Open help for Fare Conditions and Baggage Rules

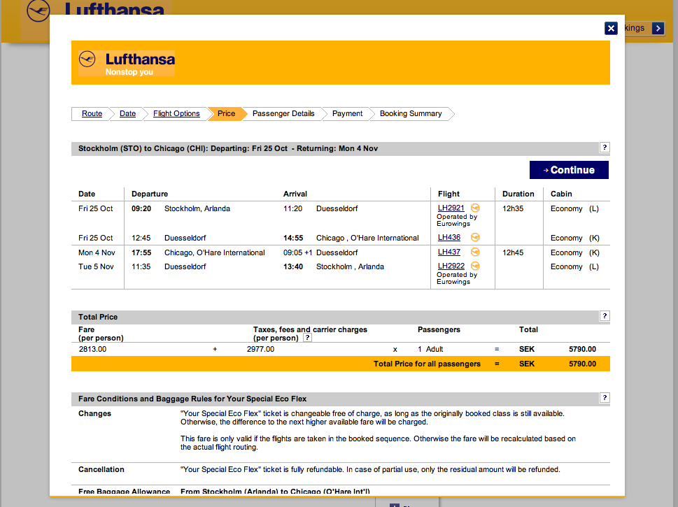pyautogui.click(x=605, y=398)
